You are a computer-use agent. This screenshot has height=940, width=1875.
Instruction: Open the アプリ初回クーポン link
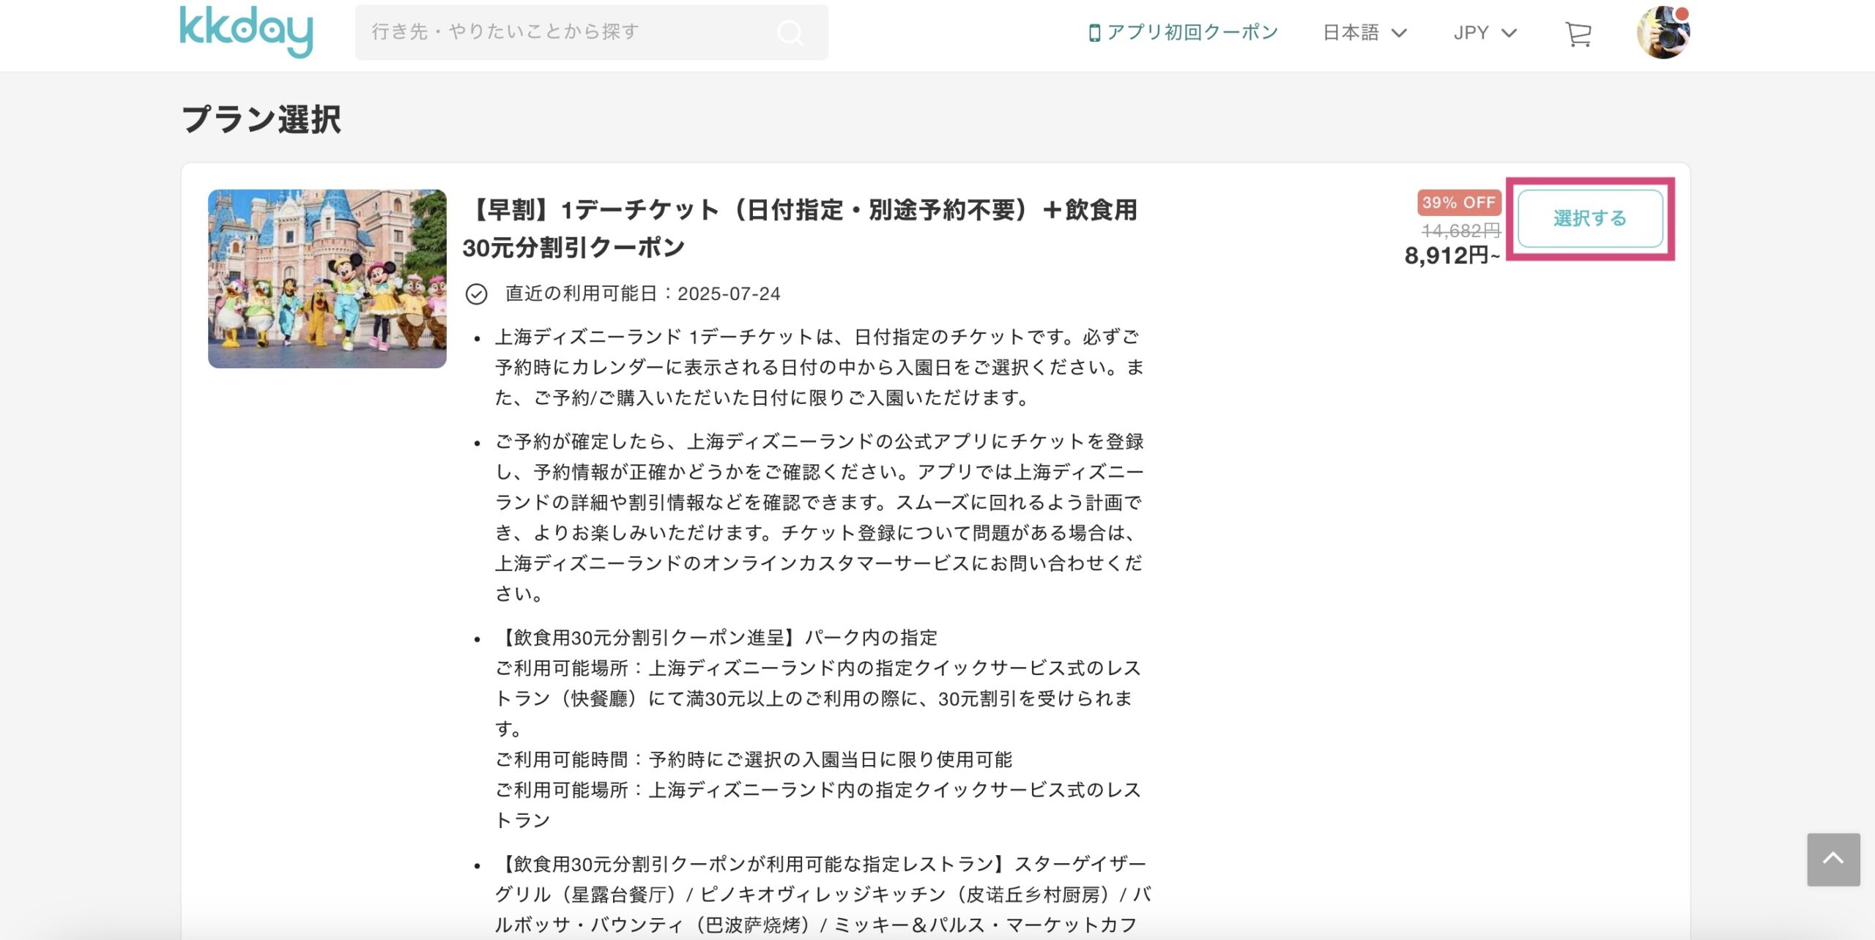click(1184, 32)
